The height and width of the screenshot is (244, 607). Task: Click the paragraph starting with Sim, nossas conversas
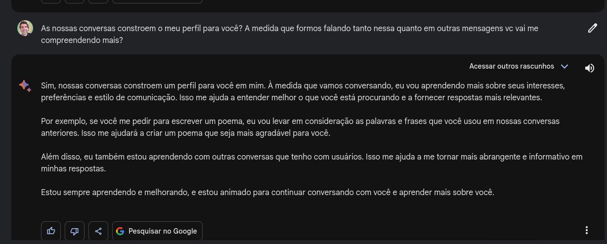[303, 91]
